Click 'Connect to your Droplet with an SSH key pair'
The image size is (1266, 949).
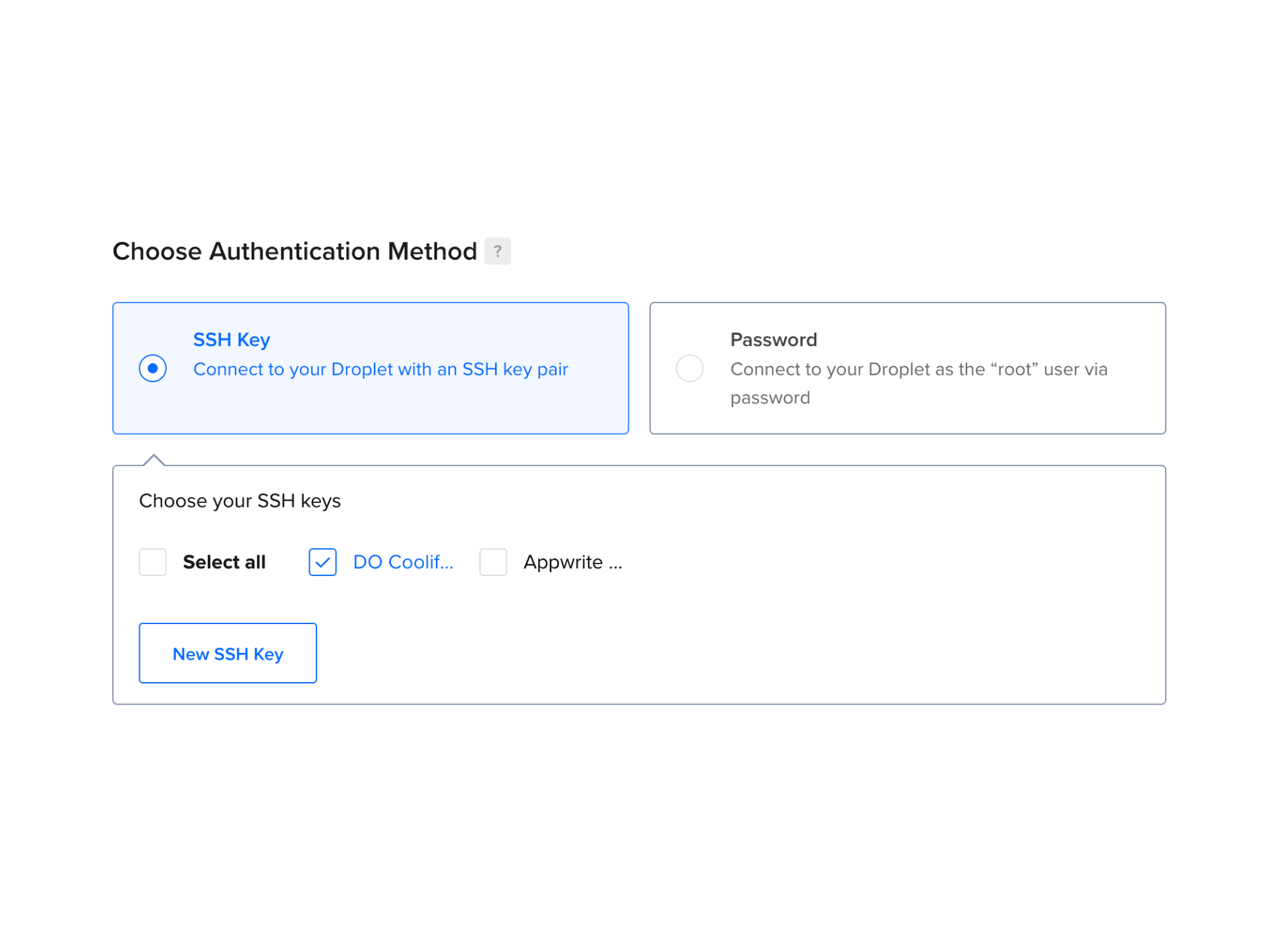(380, 369)
